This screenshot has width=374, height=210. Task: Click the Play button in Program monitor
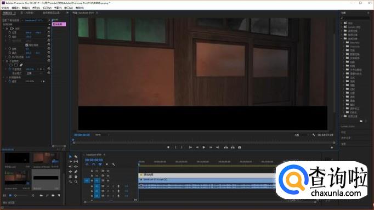tap(203, 147)
